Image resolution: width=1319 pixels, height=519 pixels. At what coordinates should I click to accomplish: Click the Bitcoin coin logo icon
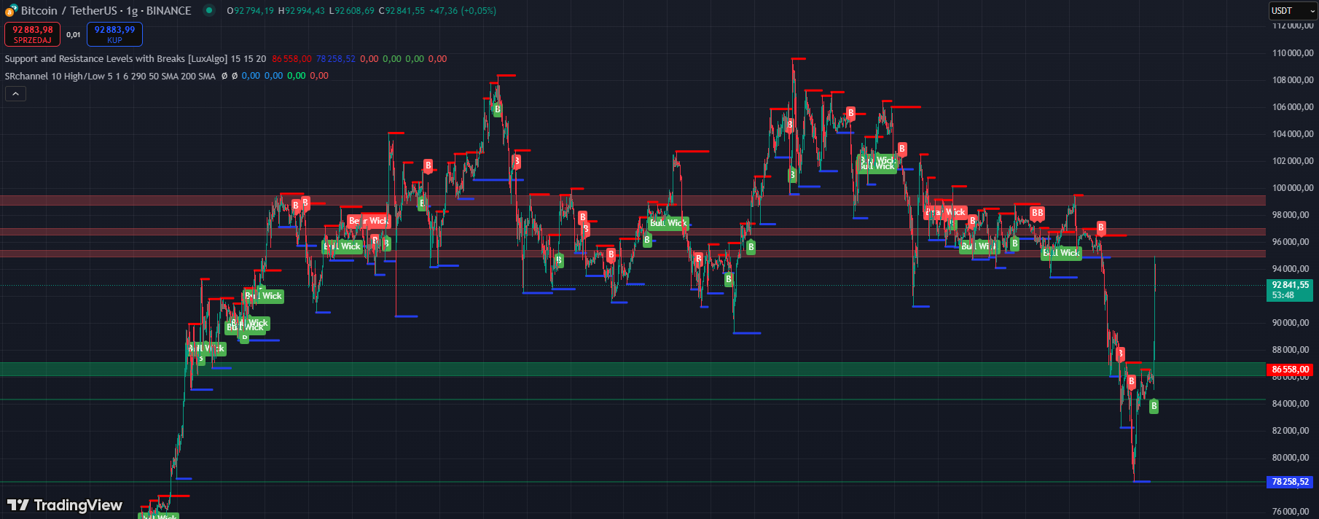tap(11, 10)
